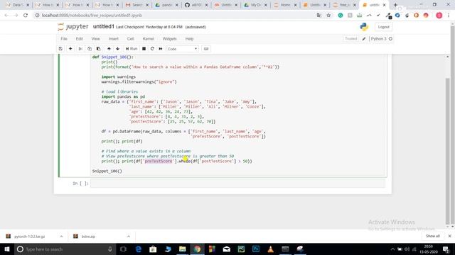Click into the empty In [ ] code cell
Image resolution: width=455 pixels, height=255 pixels.
click(x=237, y=183)
